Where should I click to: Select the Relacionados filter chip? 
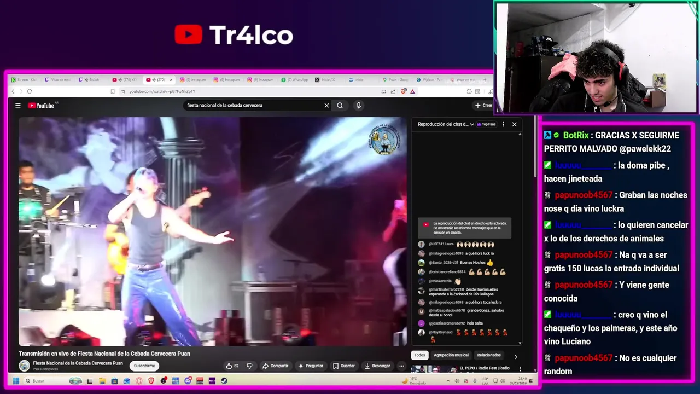point(489,355)
